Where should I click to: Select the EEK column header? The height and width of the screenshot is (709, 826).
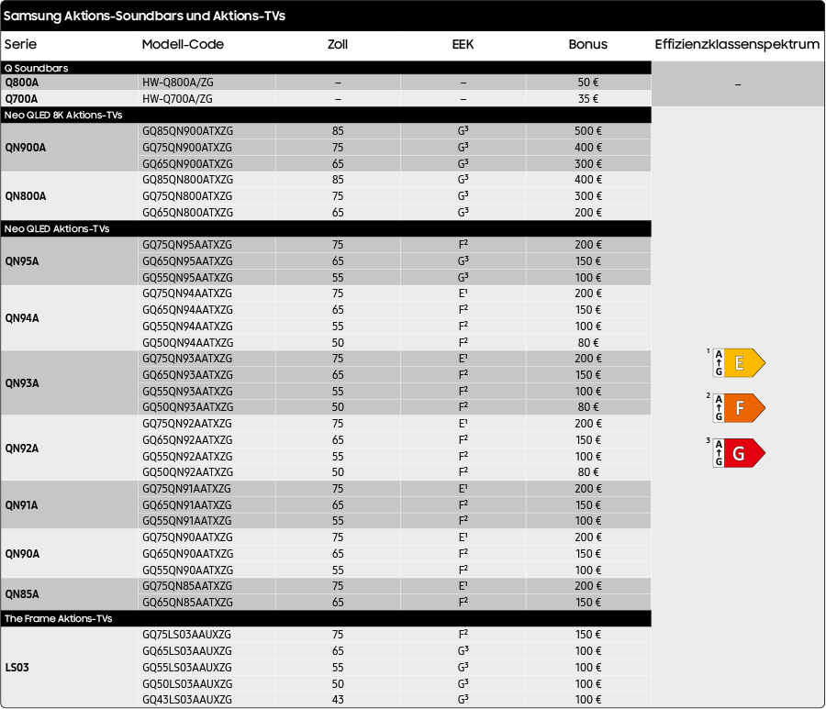pos(463,44)
